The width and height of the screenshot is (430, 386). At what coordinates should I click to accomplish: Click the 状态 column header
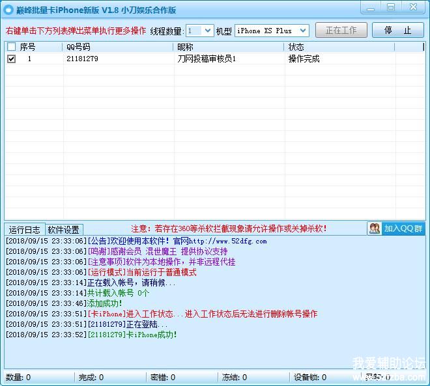click(339, 47)
